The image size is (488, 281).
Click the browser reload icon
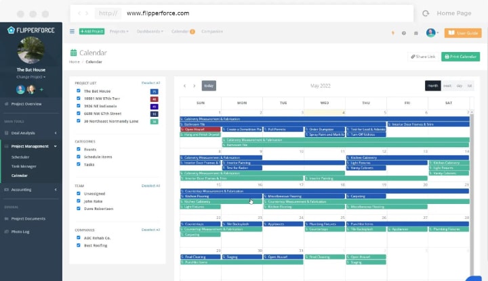pos(426,14)
